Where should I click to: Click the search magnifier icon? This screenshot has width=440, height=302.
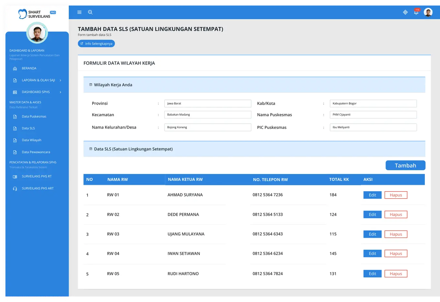pyautogui.click(x=90, y=12)
